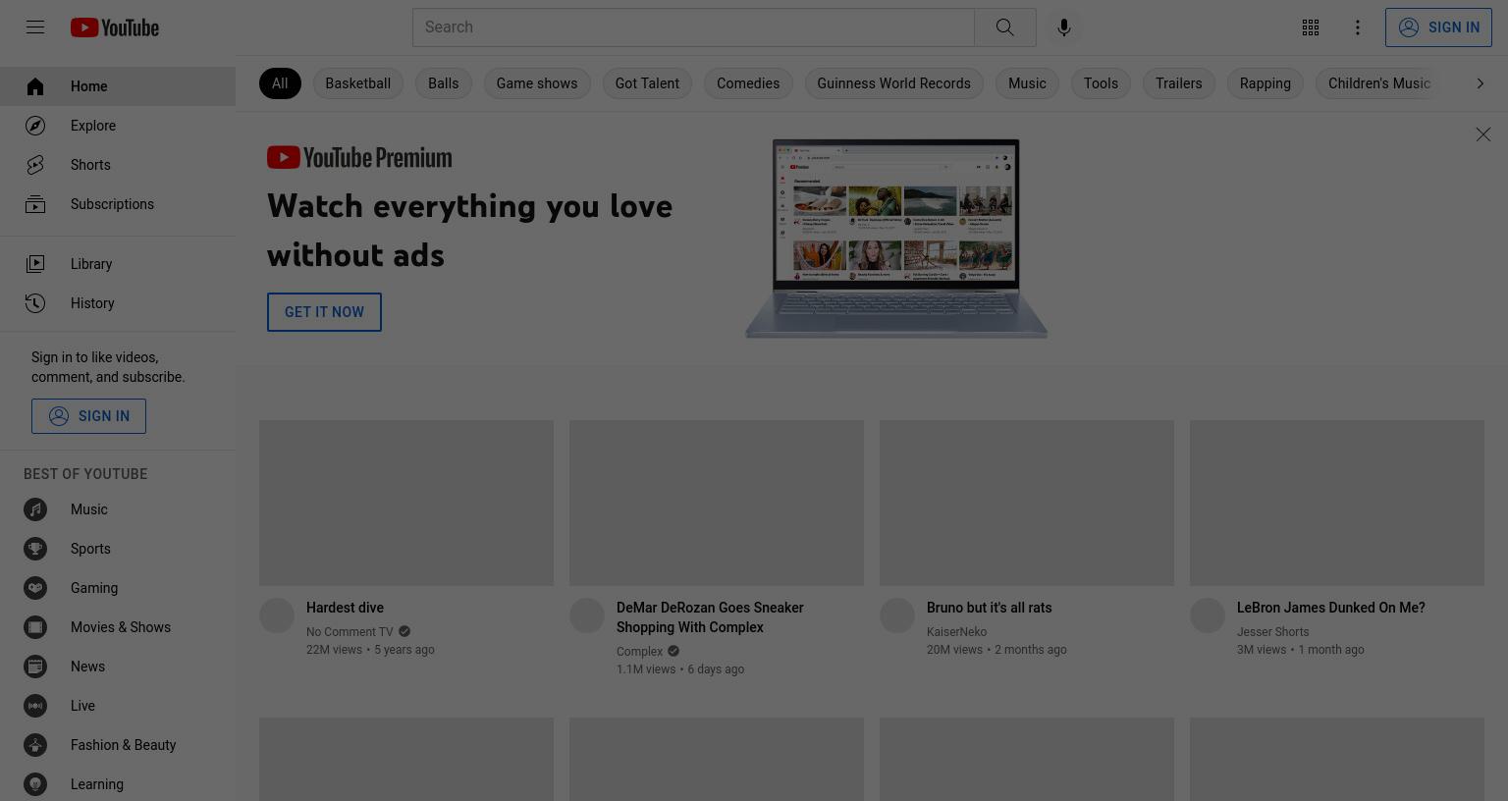Open Bruno but it's all rats title
The image size is (1508, 801).
pos(989,608)
